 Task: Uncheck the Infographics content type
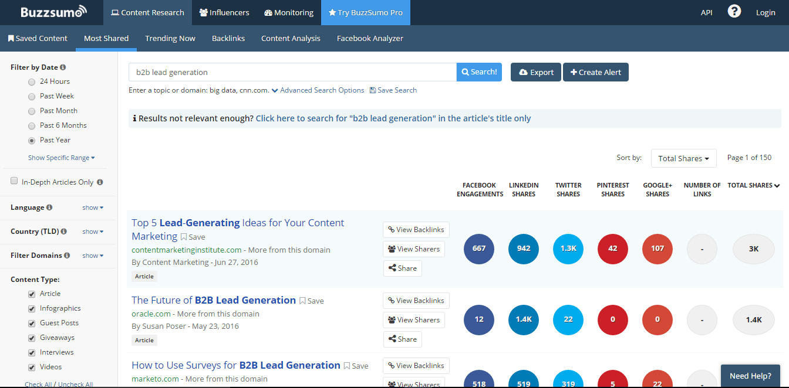[32, 308]
